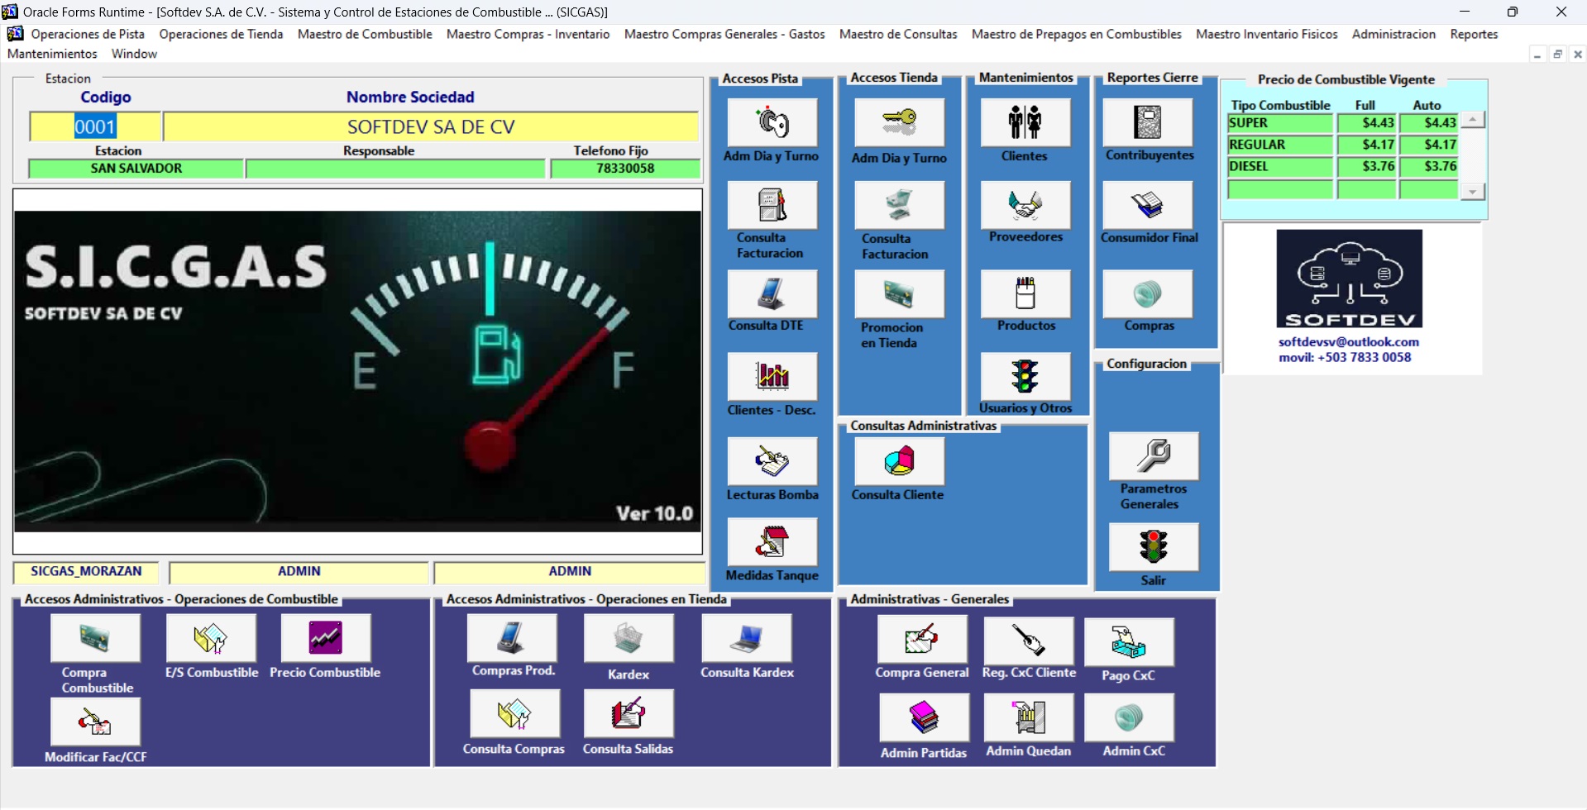The image size is (1587, 810).
Task: Open Parametros Generales configuration
Action: 1154,456
